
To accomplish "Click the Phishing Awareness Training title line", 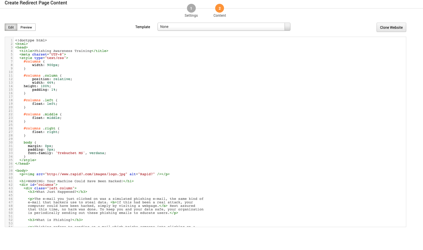I will point(64,51).
